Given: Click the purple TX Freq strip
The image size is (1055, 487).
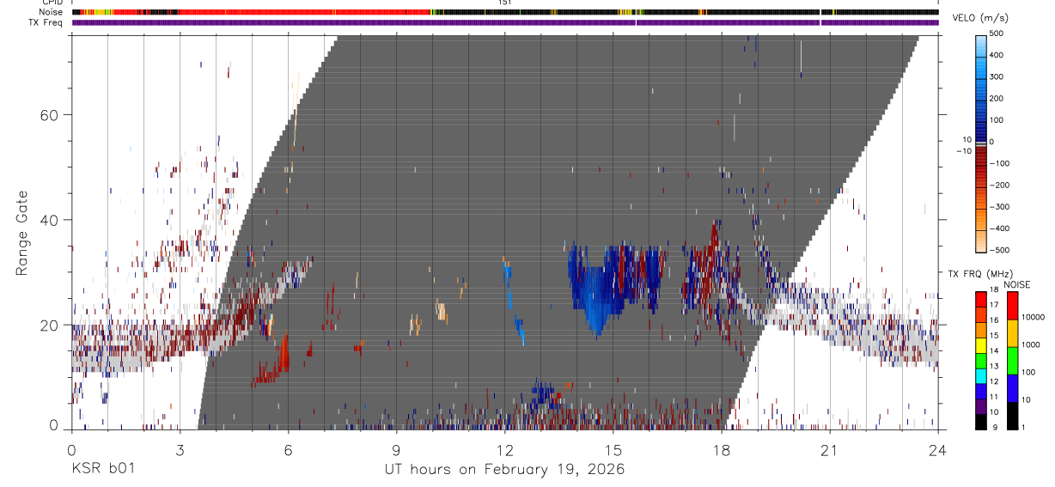Looking at the screenshot, I should coord(505,22).
